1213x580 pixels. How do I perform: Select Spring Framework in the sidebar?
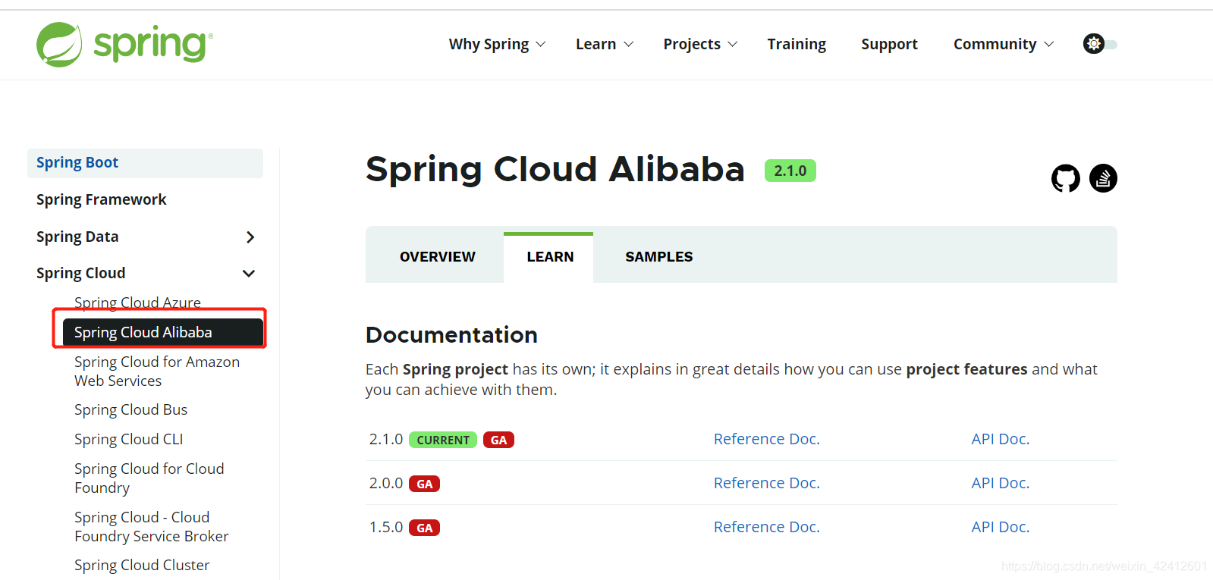tap(102, 199)
